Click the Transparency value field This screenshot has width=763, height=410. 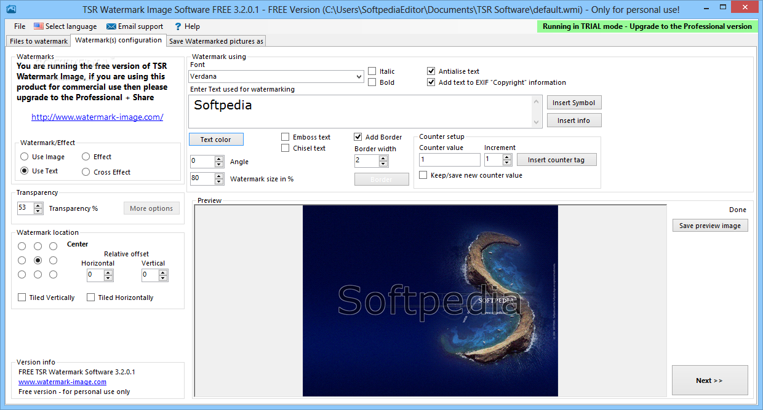[x=25, y=208]
